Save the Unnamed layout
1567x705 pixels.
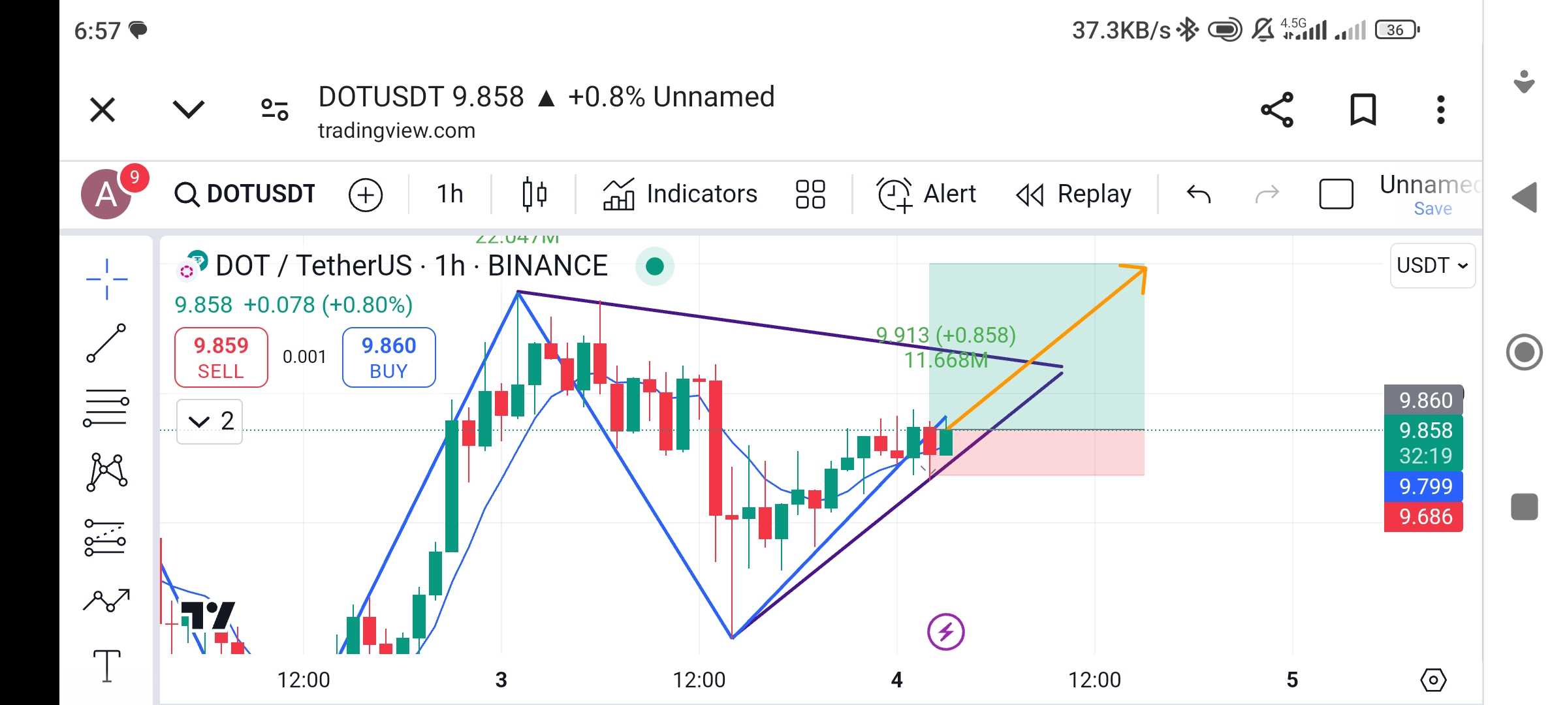click(x=1432, y=209)
